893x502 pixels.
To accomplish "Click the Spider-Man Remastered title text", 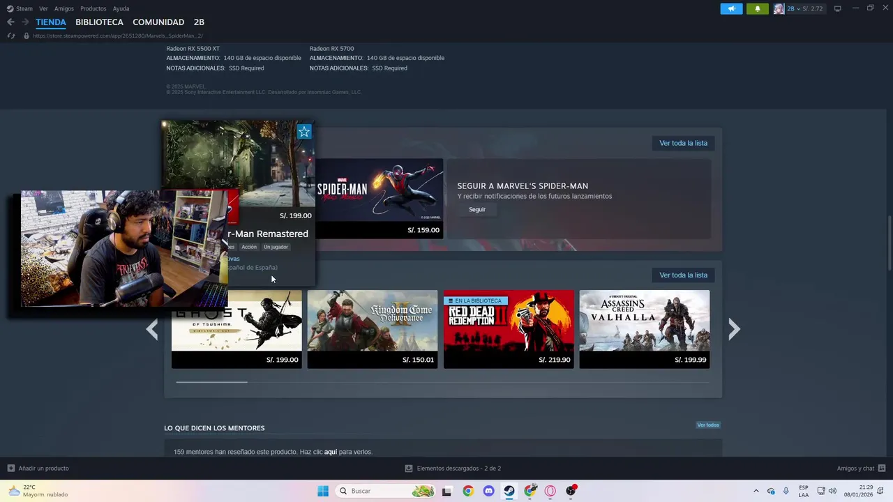I will pos(268,234).
